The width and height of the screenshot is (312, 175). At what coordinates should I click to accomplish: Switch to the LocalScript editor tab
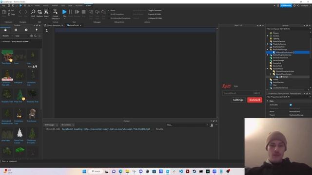(74, 25)
